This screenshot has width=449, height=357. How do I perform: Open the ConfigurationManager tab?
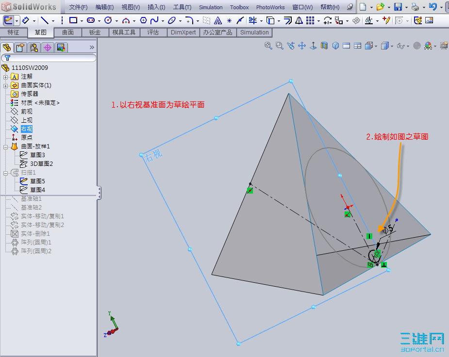point(34,47)
